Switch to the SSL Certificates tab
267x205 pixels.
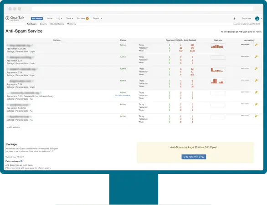tap(57, 24)
